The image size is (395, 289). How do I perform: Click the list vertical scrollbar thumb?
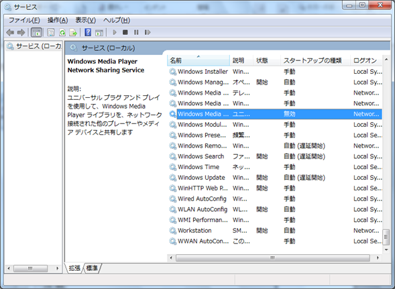(386, 237)
